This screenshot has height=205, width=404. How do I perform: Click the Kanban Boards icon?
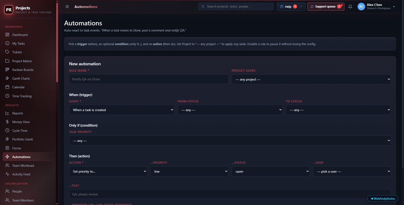pyautogui.click(x=7, y=70)
